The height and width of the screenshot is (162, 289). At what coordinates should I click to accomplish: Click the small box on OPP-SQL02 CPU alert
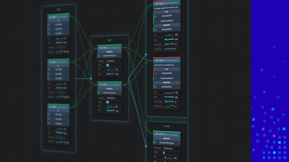click(177, 65)
